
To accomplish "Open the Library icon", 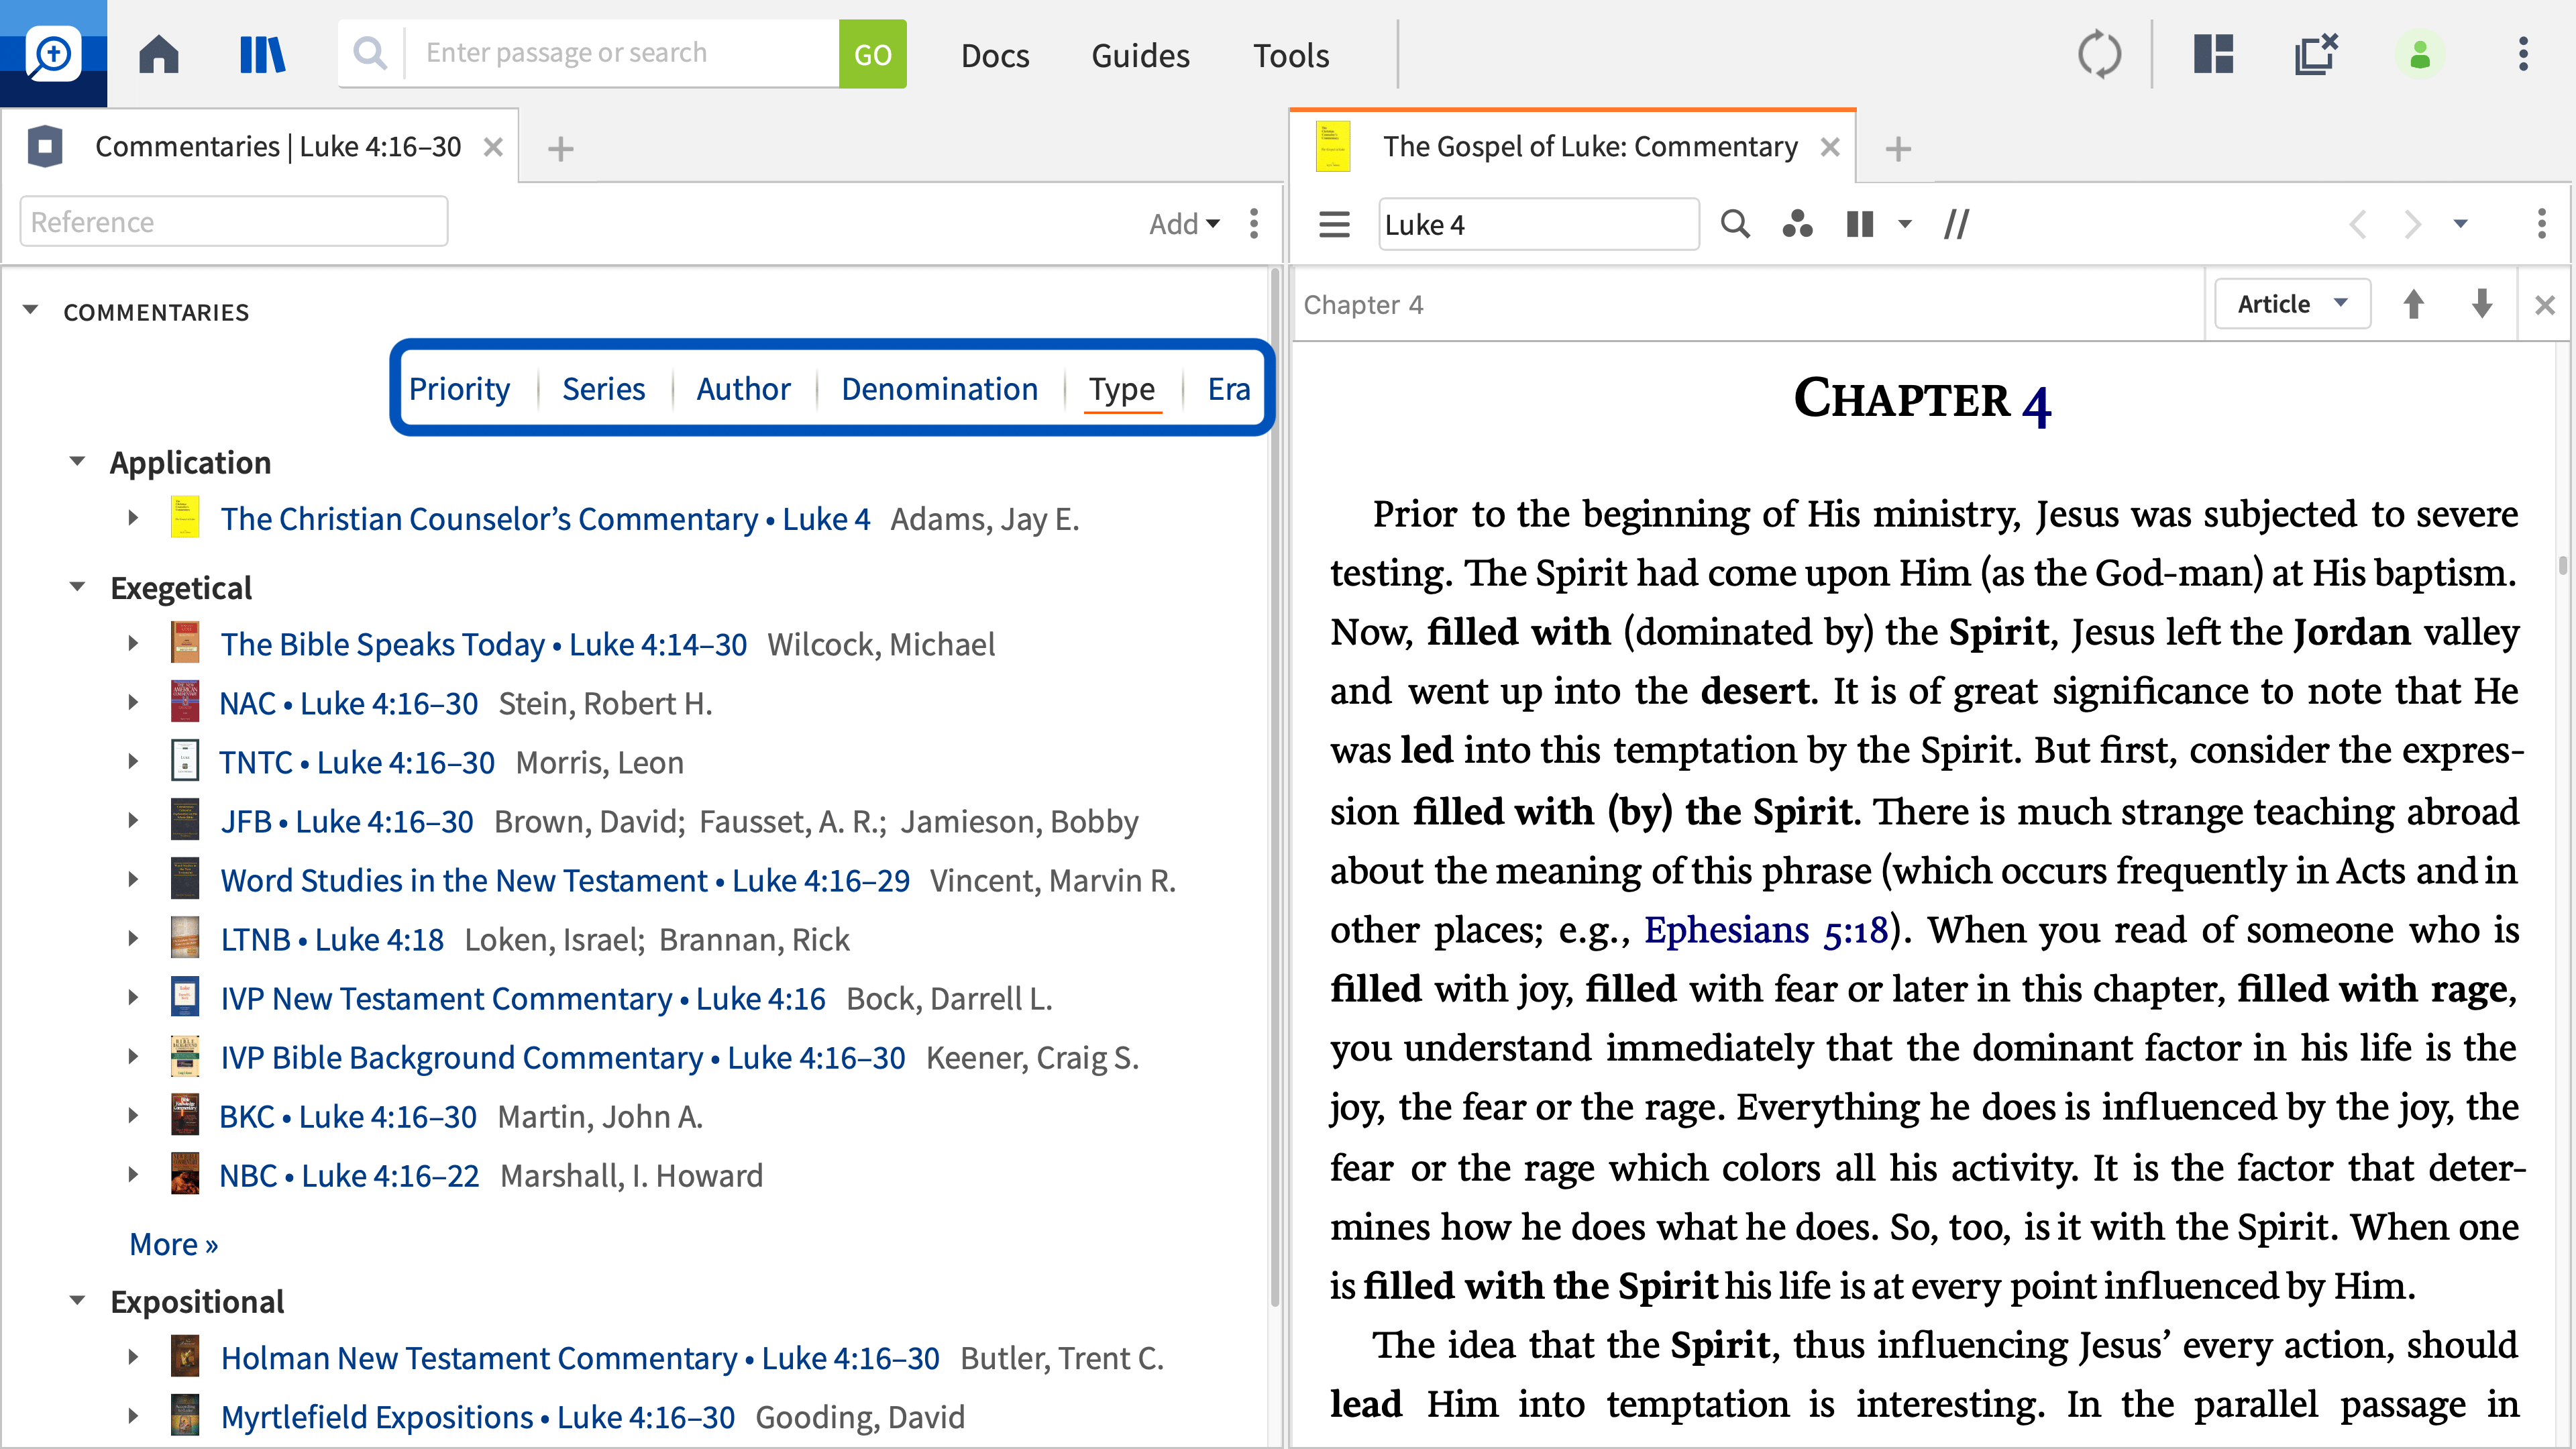I will click(x=262, y=54).
